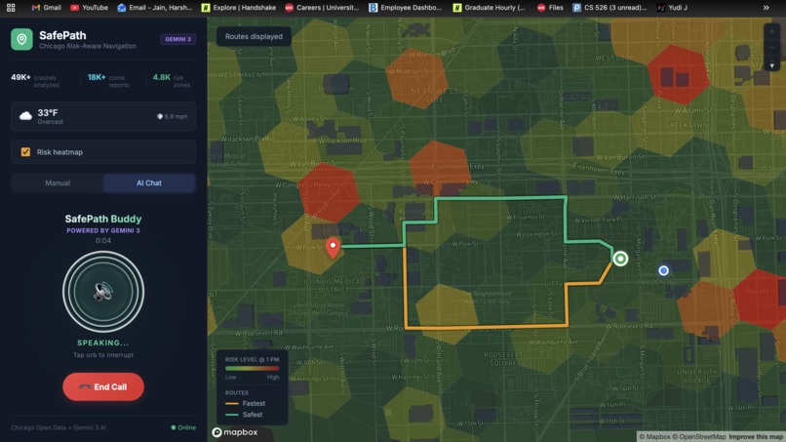Reset map bearing with the compass
This screenshot has height=442, width=786.
click(771, 65)
